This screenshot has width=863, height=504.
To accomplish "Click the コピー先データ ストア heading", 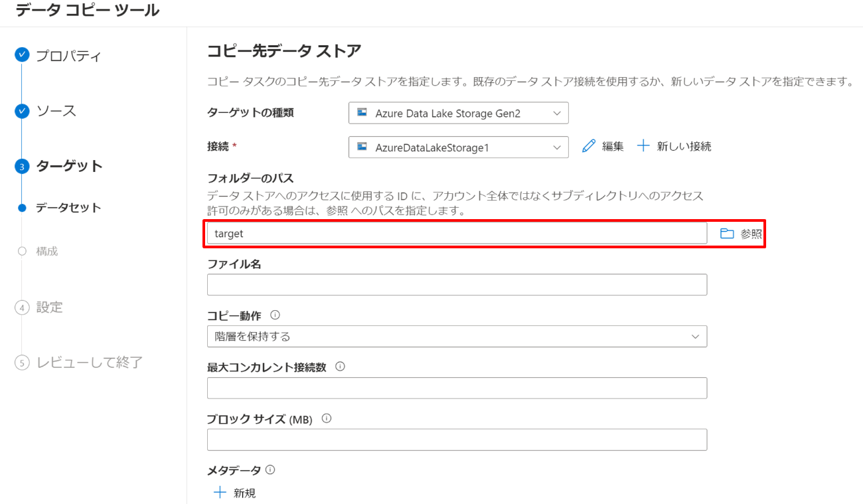I will pyautogui.click(x=284, y=51).
